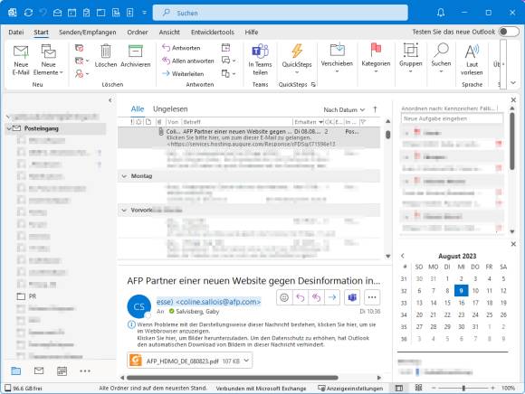Open notifications bell icon in title bar
This screenshot has width=525, height=394.
pyautogui.click(x=441, y=13)
